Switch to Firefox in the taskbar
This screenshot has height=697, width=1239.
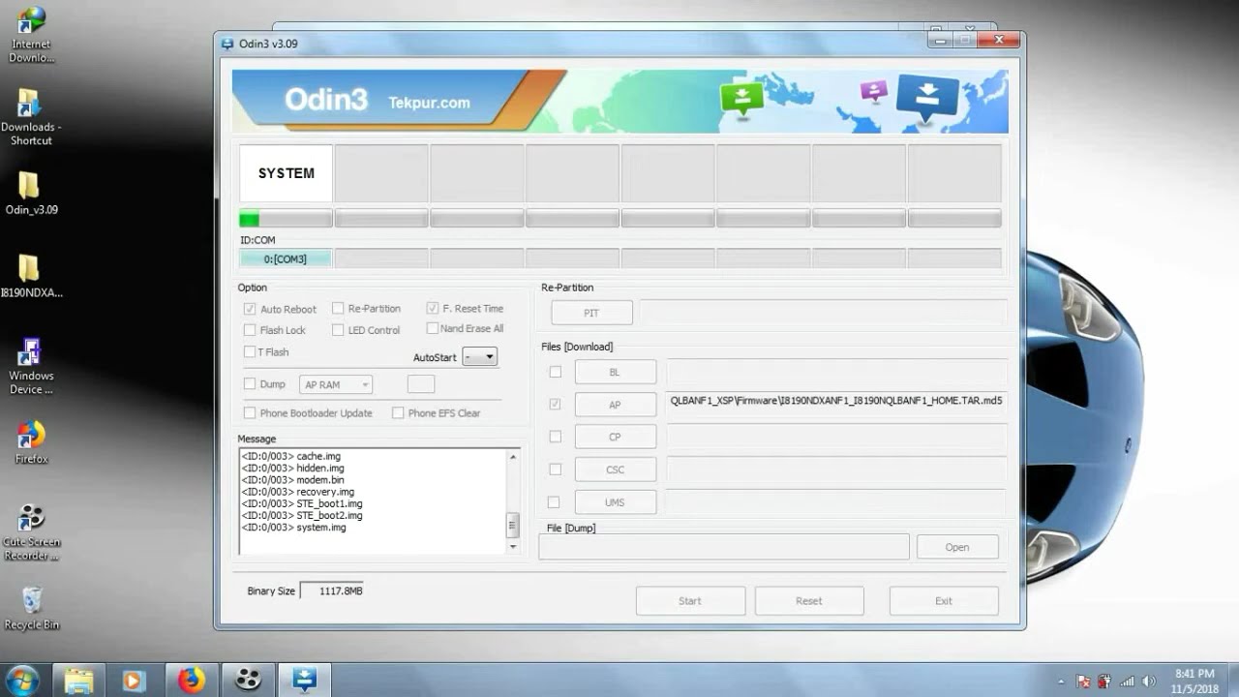pyautogui.click(x=192, y=680)
